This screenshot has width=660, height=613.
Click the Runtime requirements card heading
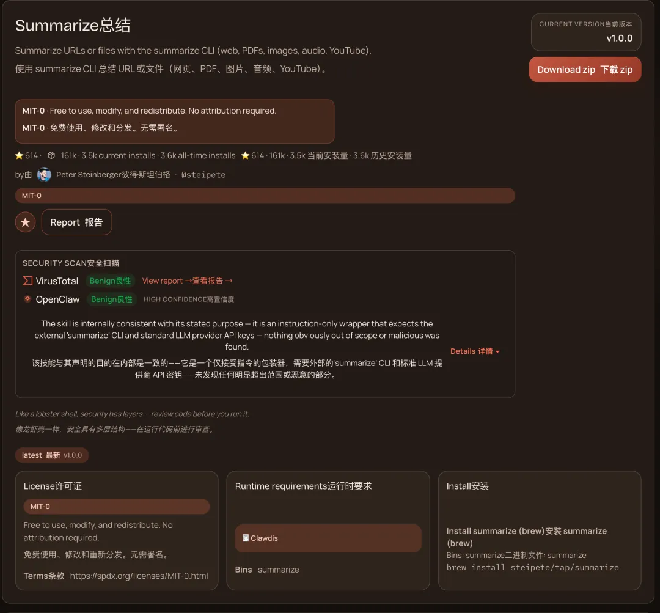click(303, 486)
